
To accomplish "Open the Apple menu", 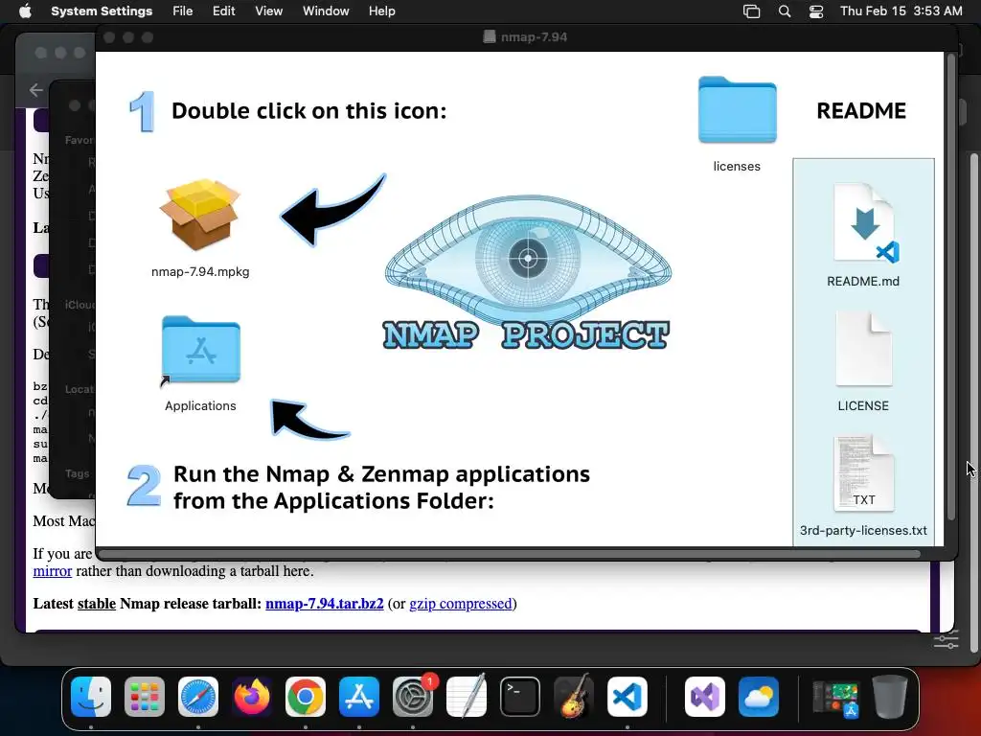I will pyautogui.click(x=25, y=11).
